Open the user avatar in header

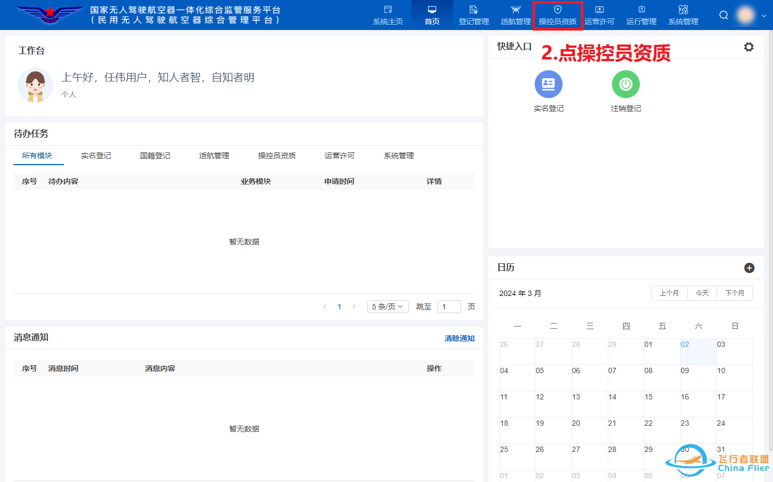click(746, 15)
